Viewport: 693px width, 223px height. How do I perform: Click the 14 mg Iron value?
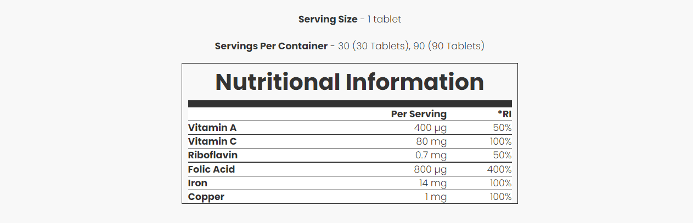pyautogui.click(x=433, y=183)
